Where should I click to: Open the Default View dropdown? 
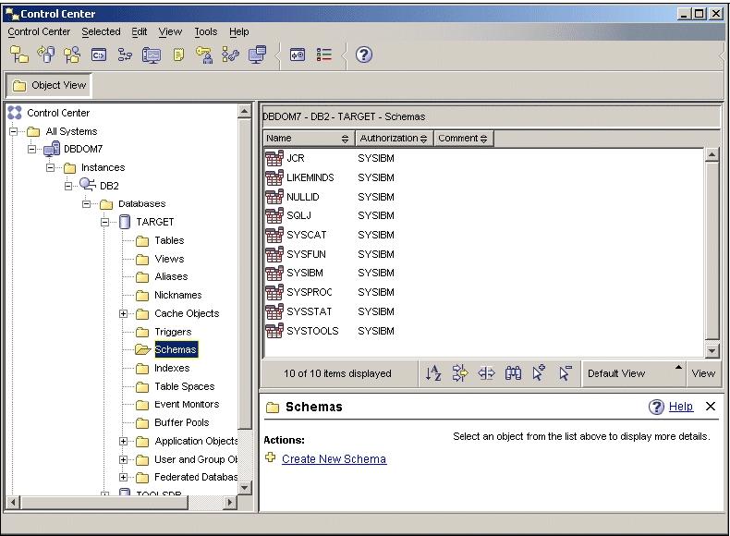click(634, 373)
